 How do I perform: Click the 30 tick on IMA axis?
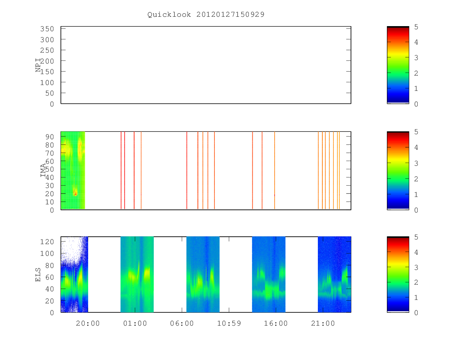(50, 185)
